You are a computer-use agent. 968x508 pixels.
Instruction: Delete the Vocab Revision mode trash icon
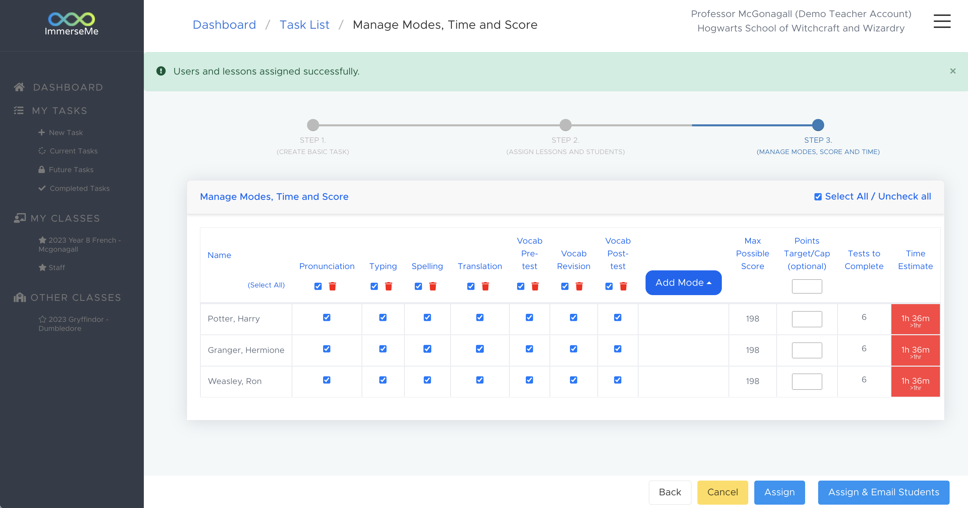(x=579, y=286)
